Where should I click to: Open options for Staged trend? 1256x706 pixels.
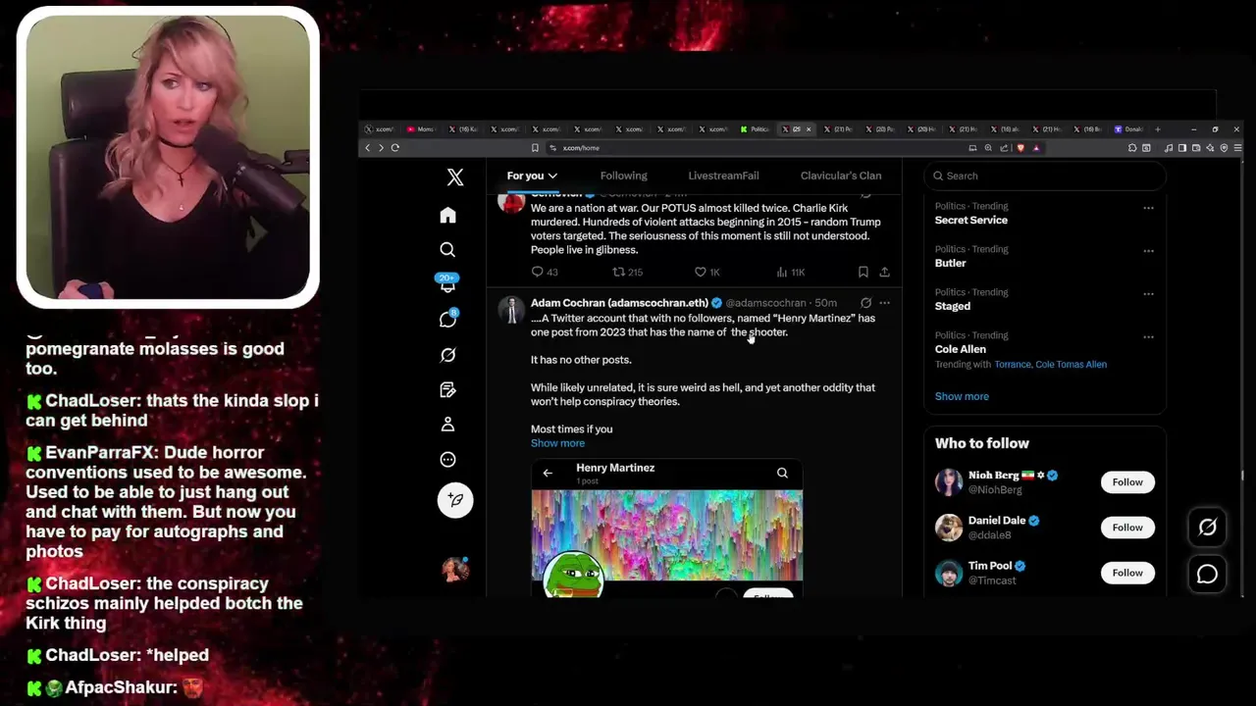[x=1148, y=294]
